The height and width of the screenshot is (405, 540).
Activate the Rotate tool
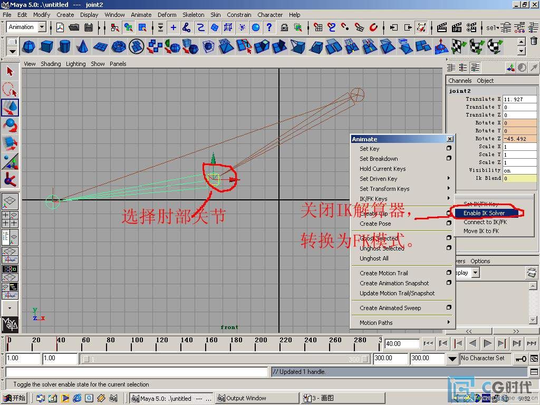point(9,126)
